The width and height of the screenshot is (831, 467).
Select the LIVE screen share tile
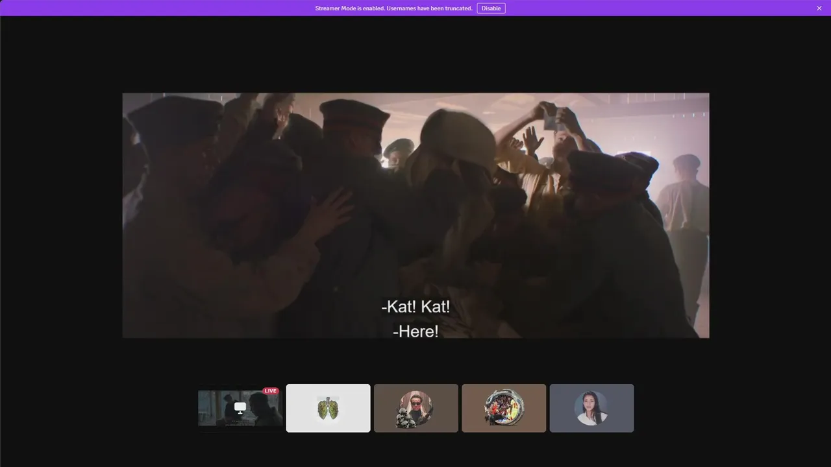[x=240, y=408]
